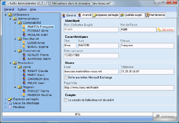This screenshot has width=179, height=123.
Task: Generate a new password with Nouveau
Action: pos(166,30)
